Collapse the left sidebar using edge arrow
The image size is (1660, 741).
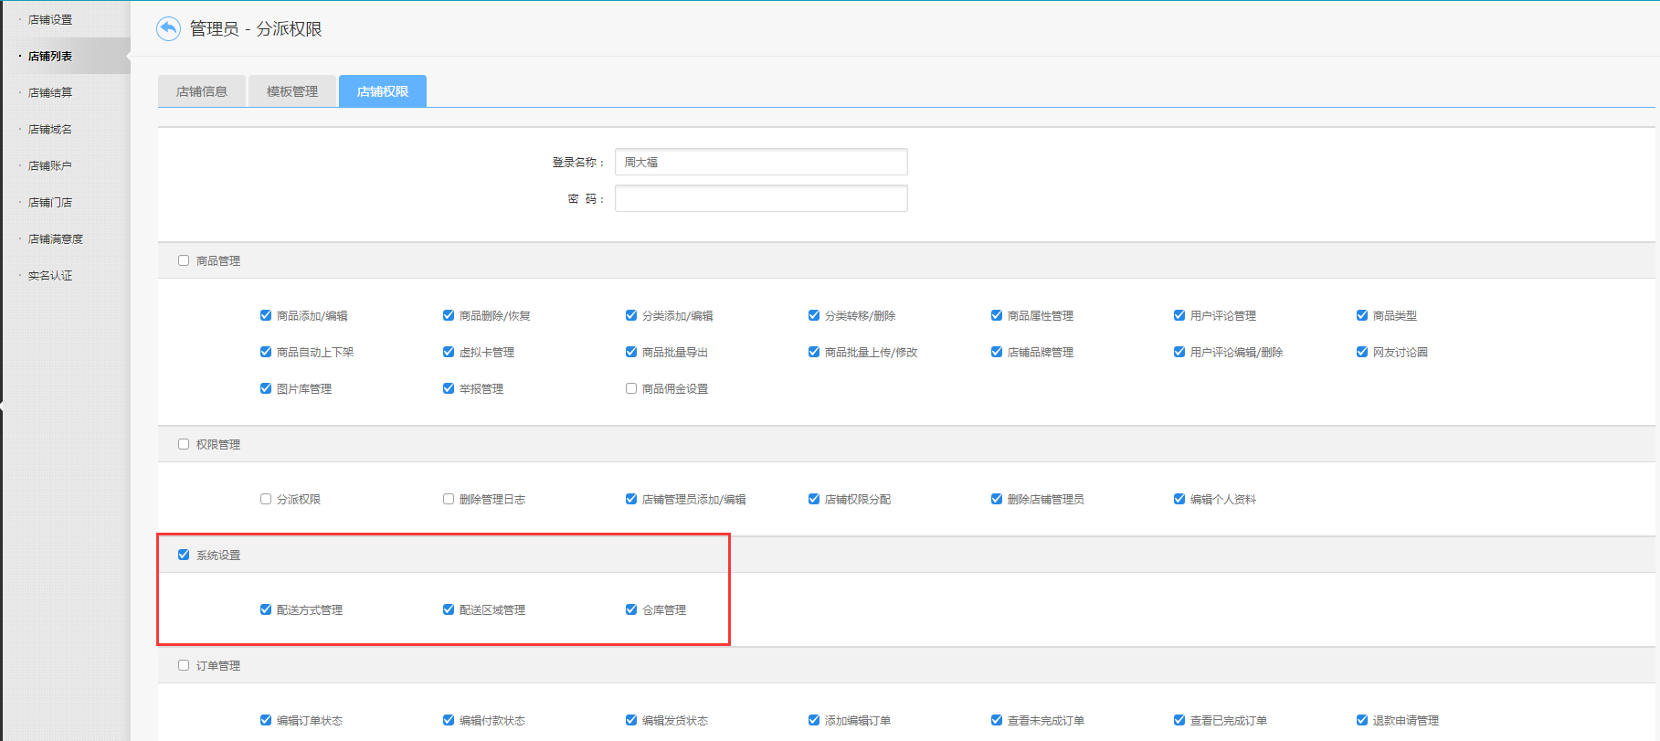coord(3,405)
